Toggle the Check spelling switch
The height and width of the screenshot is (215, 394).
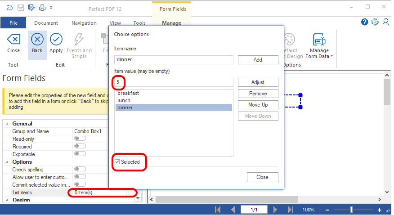point(80,170)
